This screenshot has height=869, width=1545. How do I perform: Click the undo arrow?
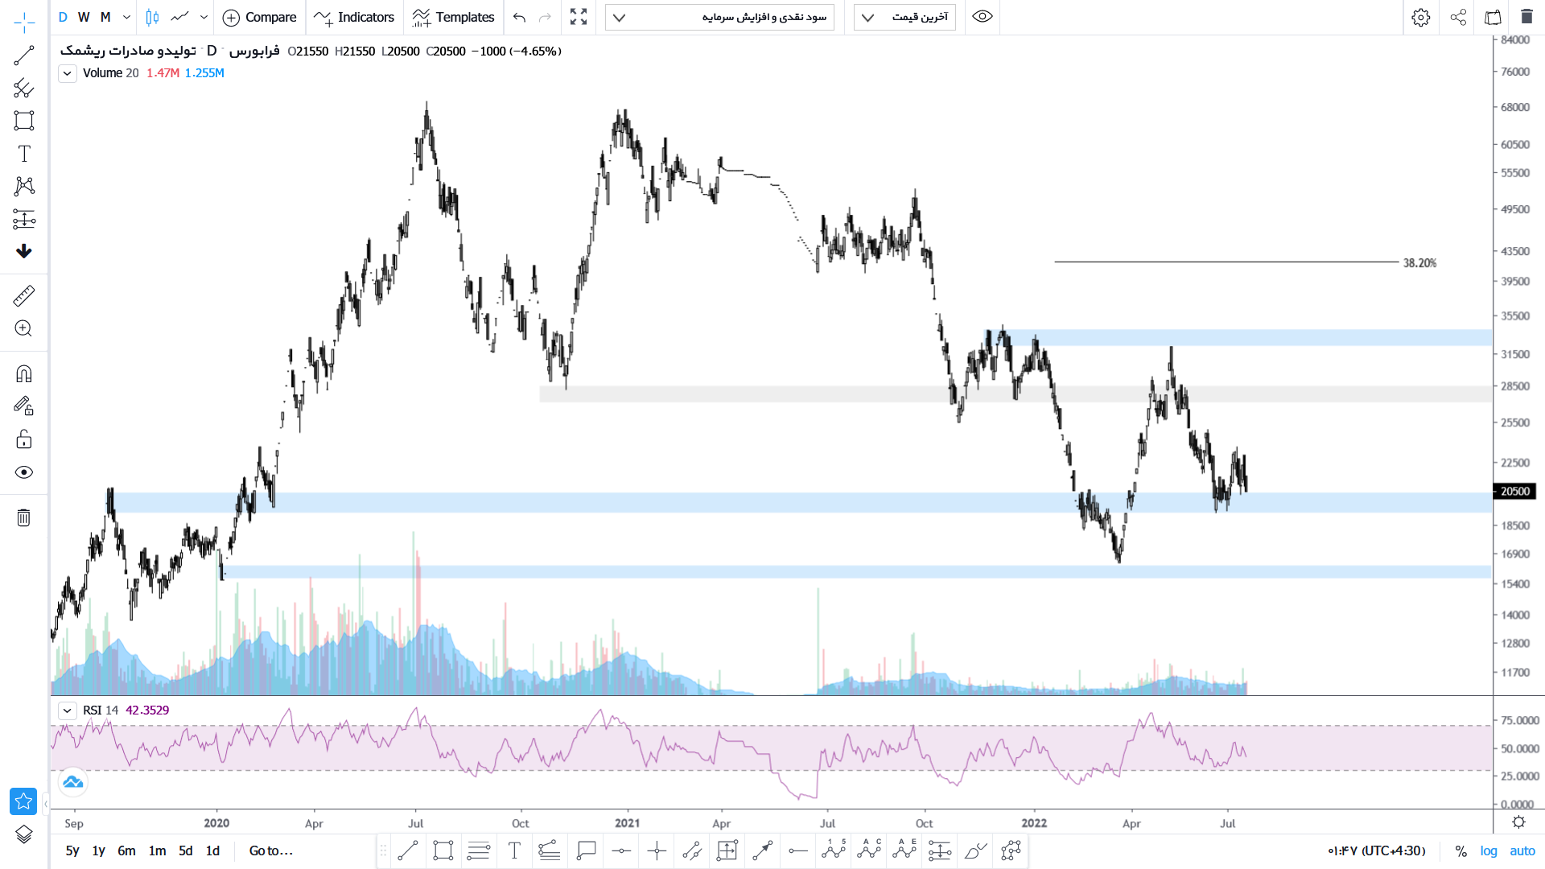[x=519, y=17]
